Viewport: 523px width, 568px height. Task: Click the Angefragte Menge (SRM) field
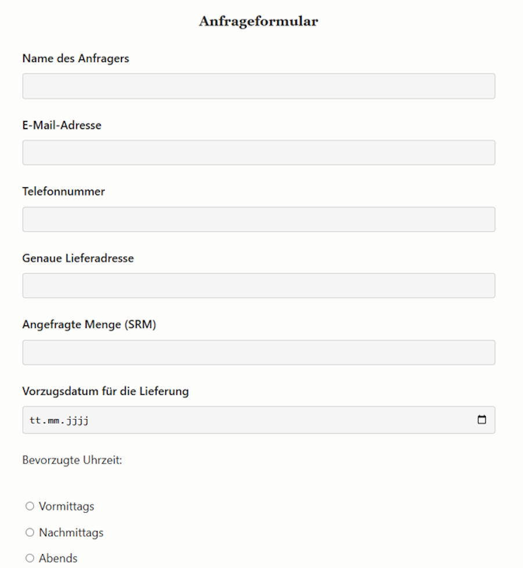(259, 352)
